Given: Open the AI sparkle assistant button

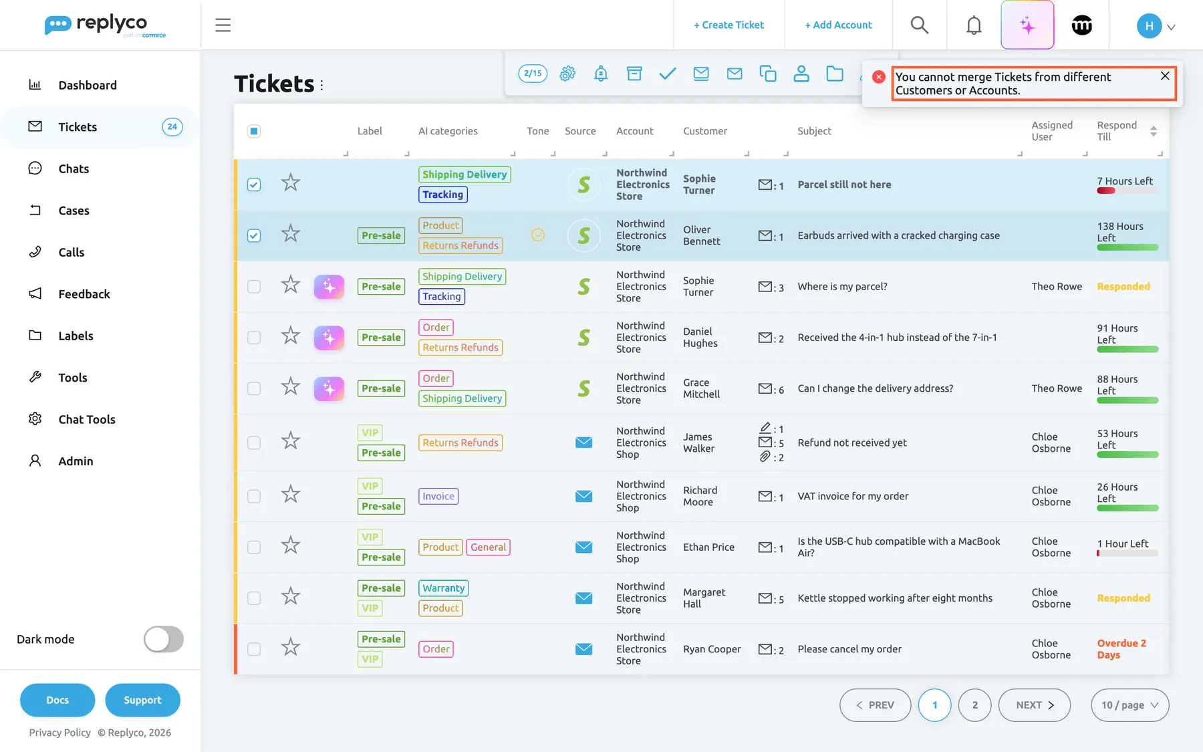Looking at the screenshot, I should 1027,25.
